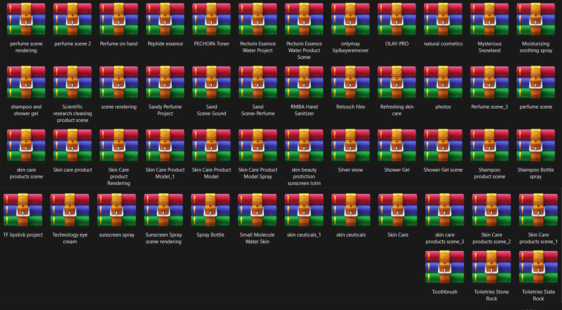Select the 'onlymay lip&eyeremover' file name
The image size is (562, 310).
351,47
